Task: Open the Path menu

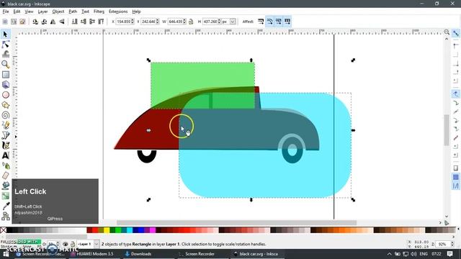Action: [73, 12]
